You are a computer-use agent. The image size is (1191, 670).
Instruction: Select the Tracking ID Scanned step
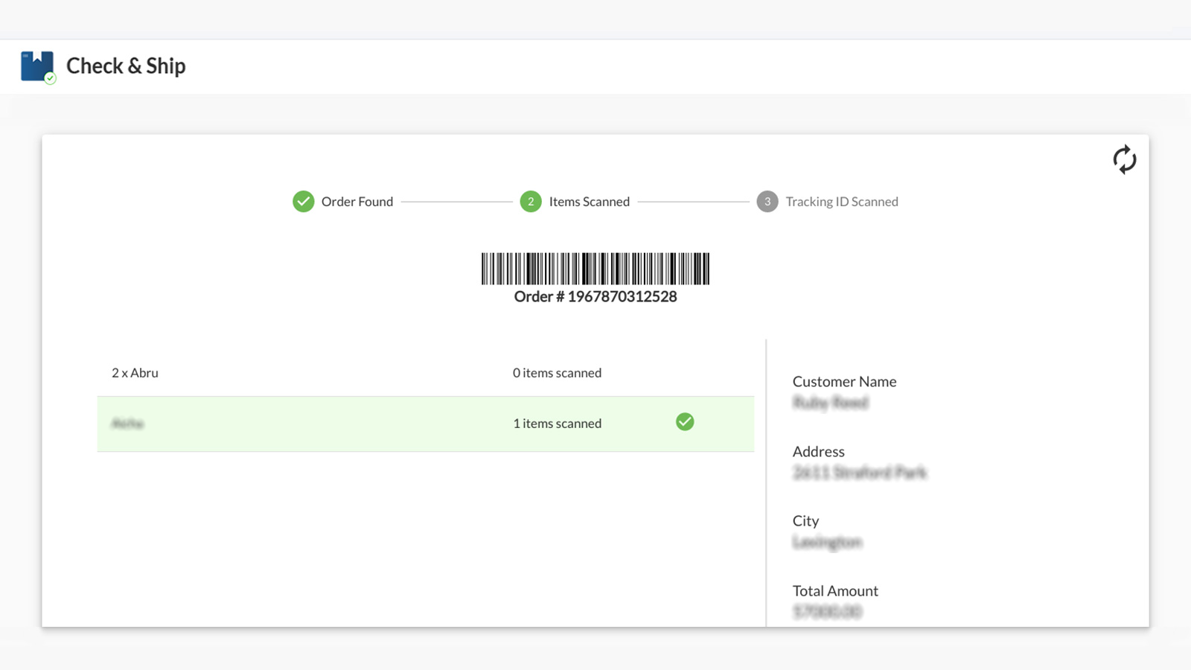tap(841, 202)
